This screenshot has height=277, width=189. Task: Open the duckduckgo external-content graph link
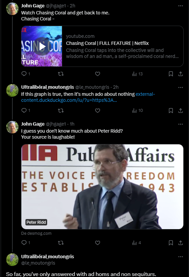pyautogui.click(x=88, y=97)
